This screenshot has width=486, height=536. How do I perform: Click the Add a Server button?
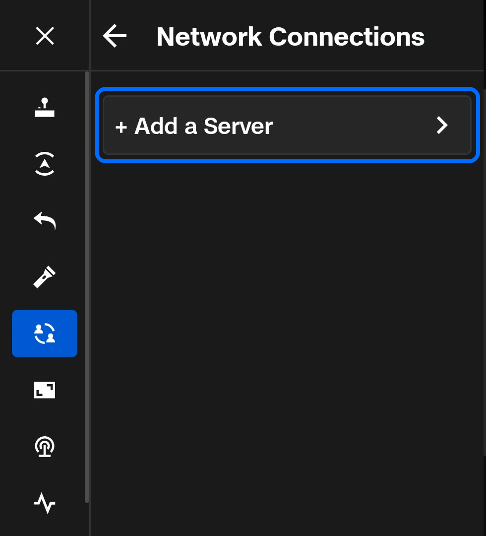click(287, 126)
